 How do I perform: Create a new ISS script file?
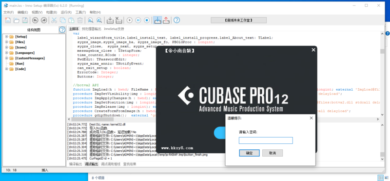[x=8, y=20]
